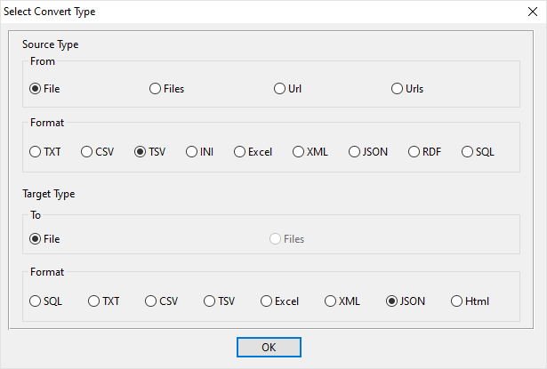Choose Excel as the source format
Image resolution: width=547 pixels, height=369 pixels.
click(x=240, y=152)
